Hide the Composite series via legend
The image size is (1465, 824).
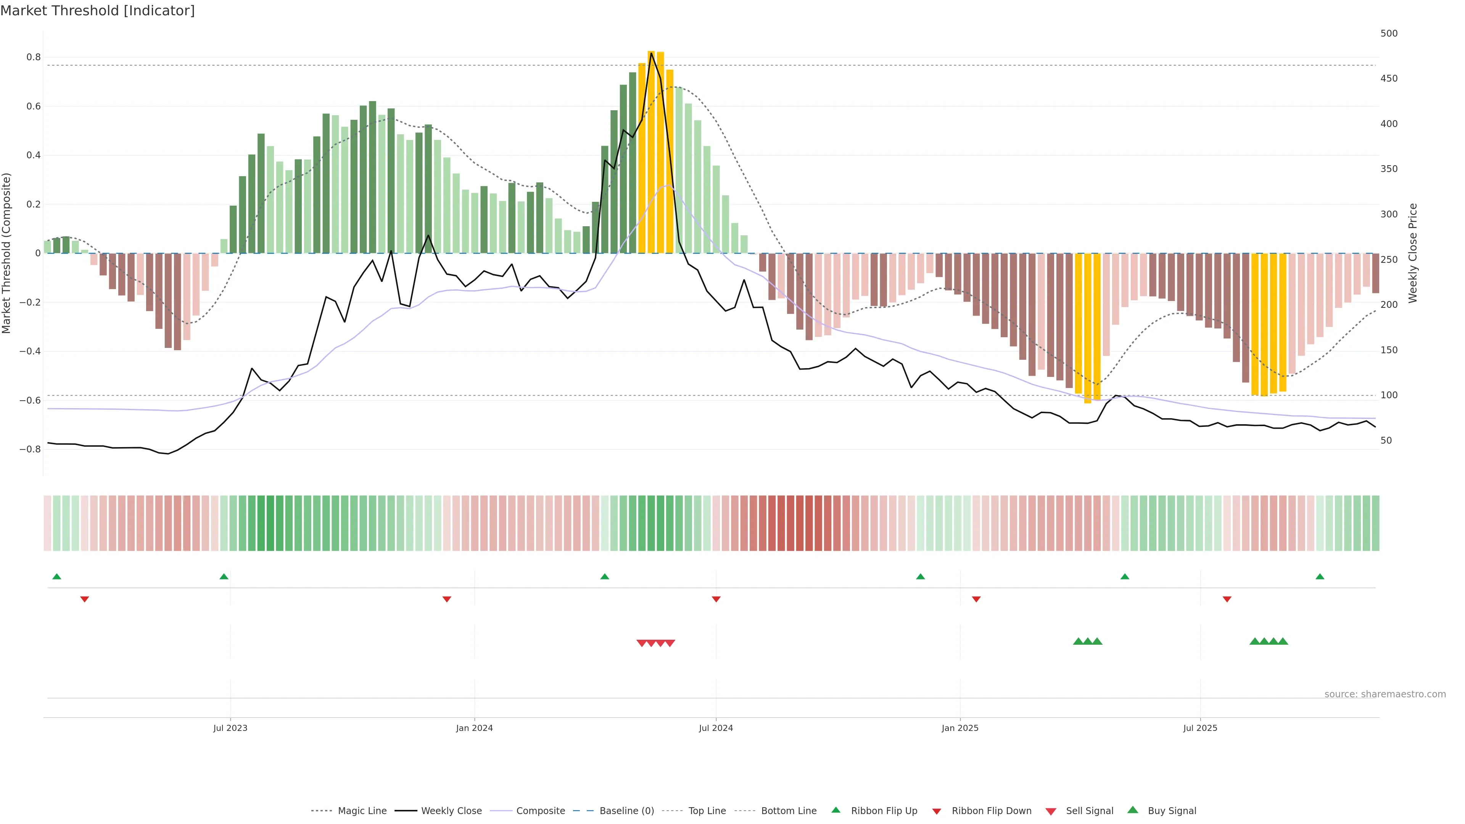click(540, 811)
